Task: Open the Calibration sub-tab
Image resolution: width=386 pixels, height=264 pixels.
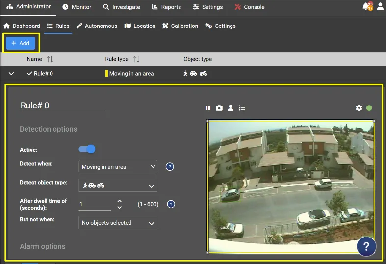Action: [180, 26]
